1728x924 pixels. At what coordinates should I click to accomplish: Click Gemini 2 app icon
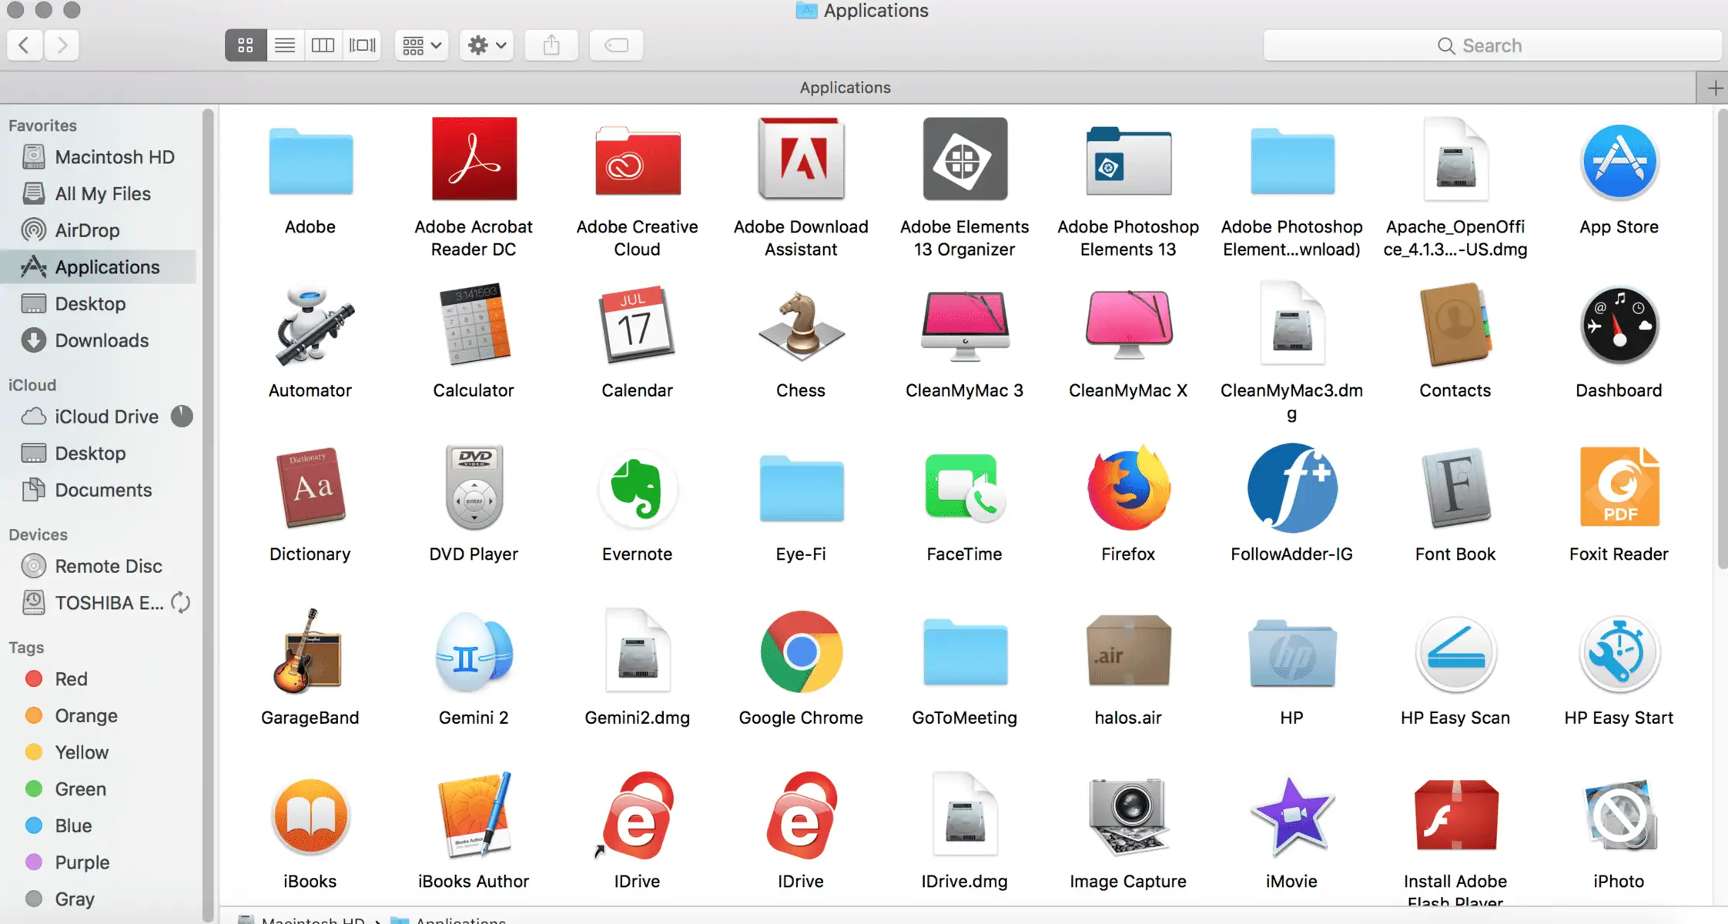click(474, 653)
